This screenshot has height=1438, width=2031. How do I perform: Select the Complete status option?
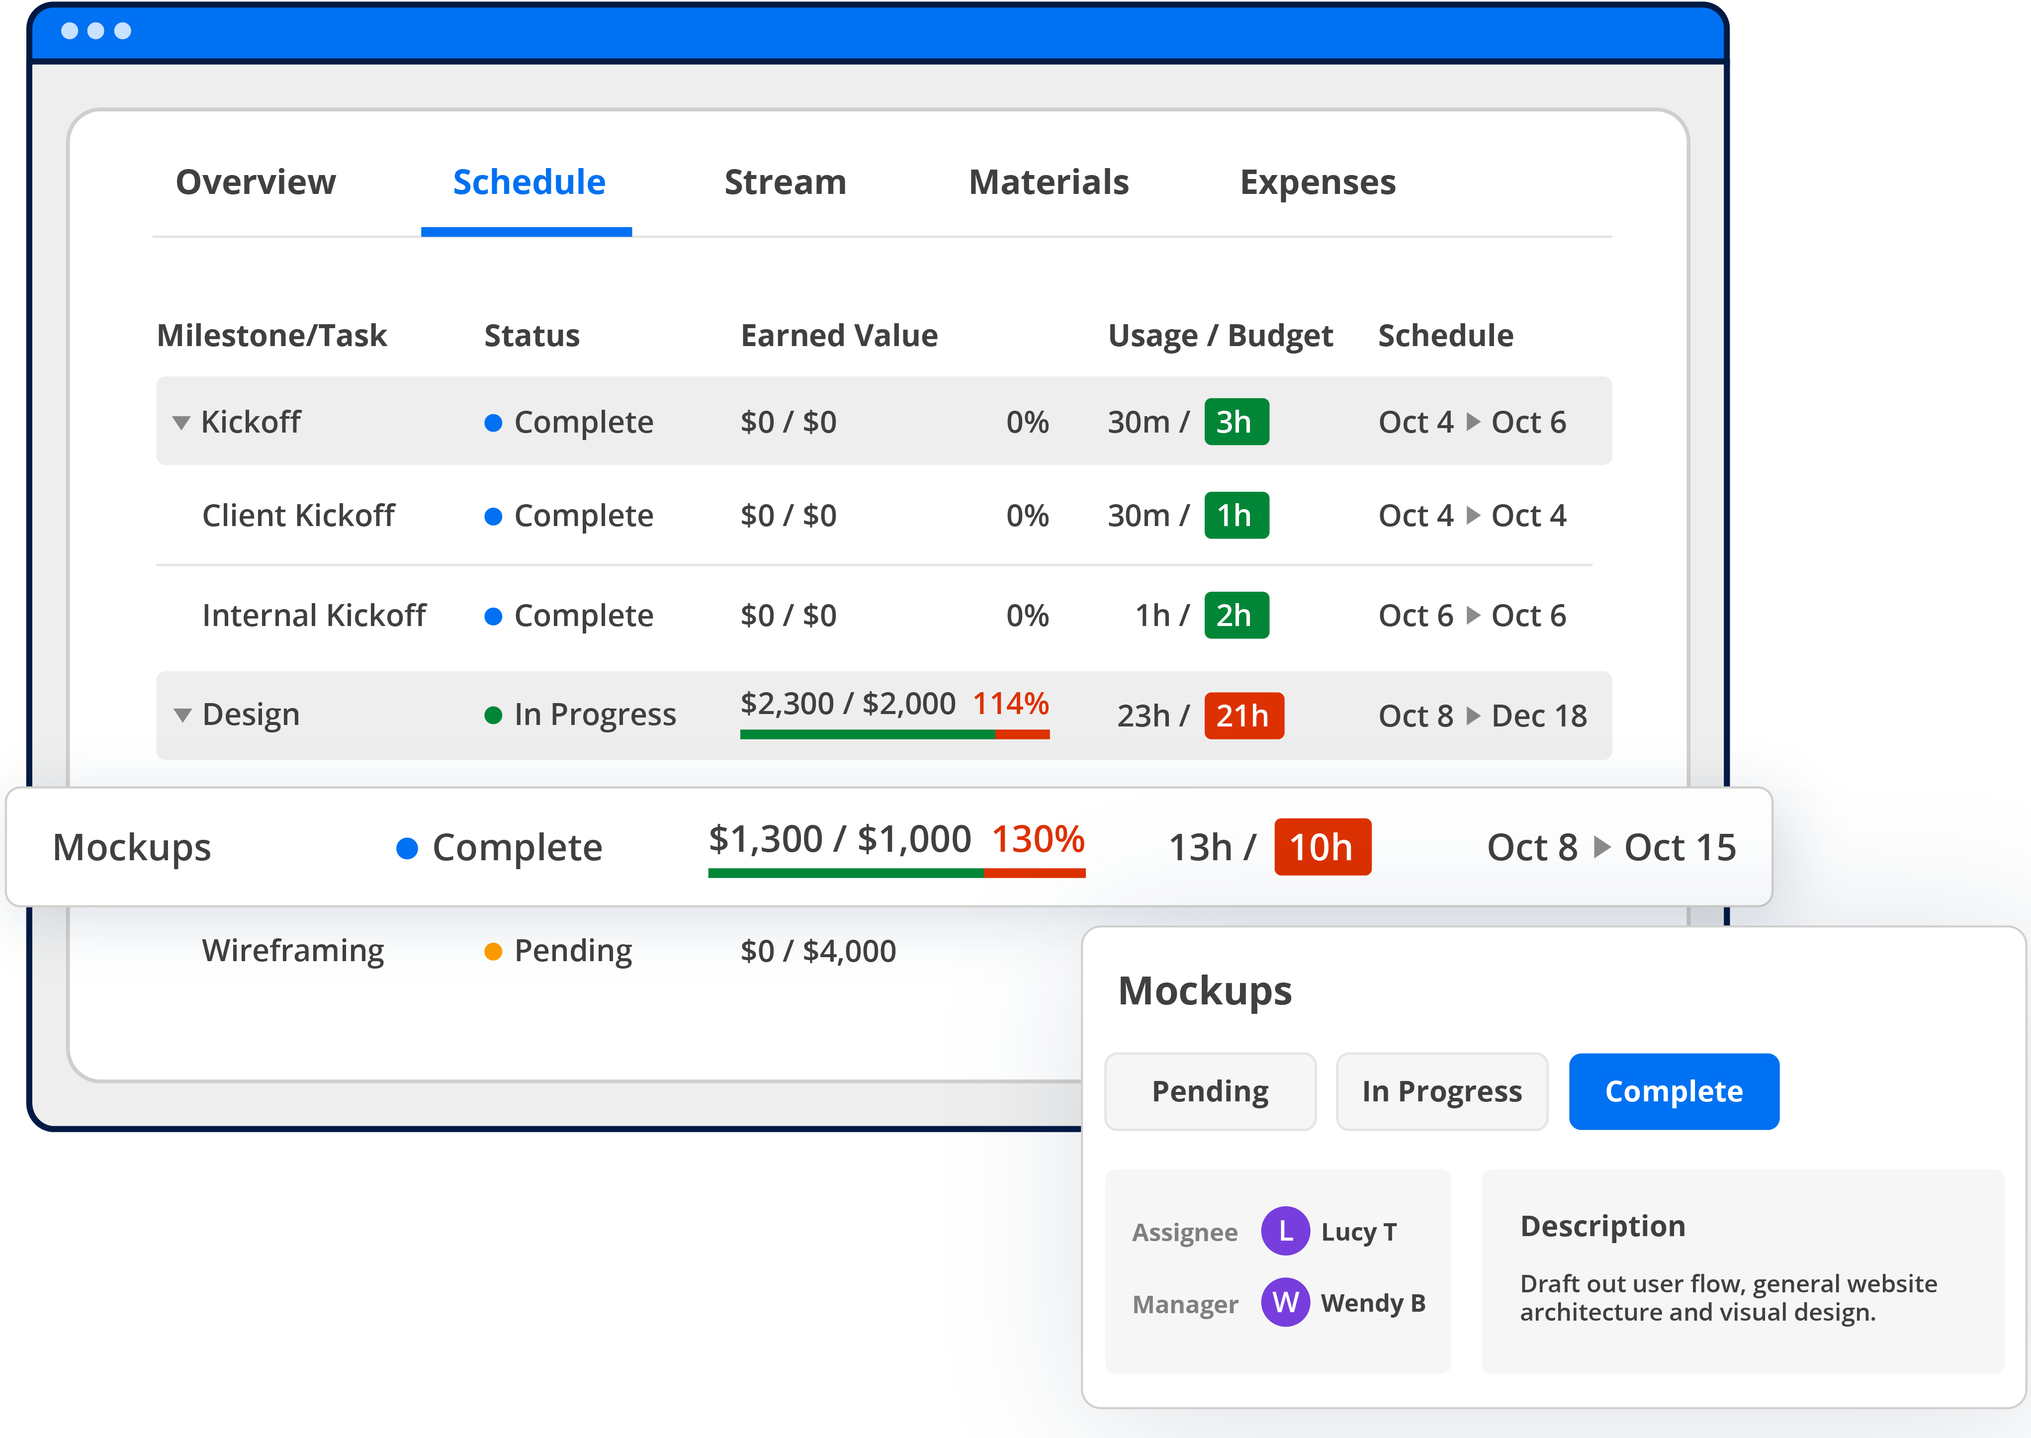click(1674, 1091)
